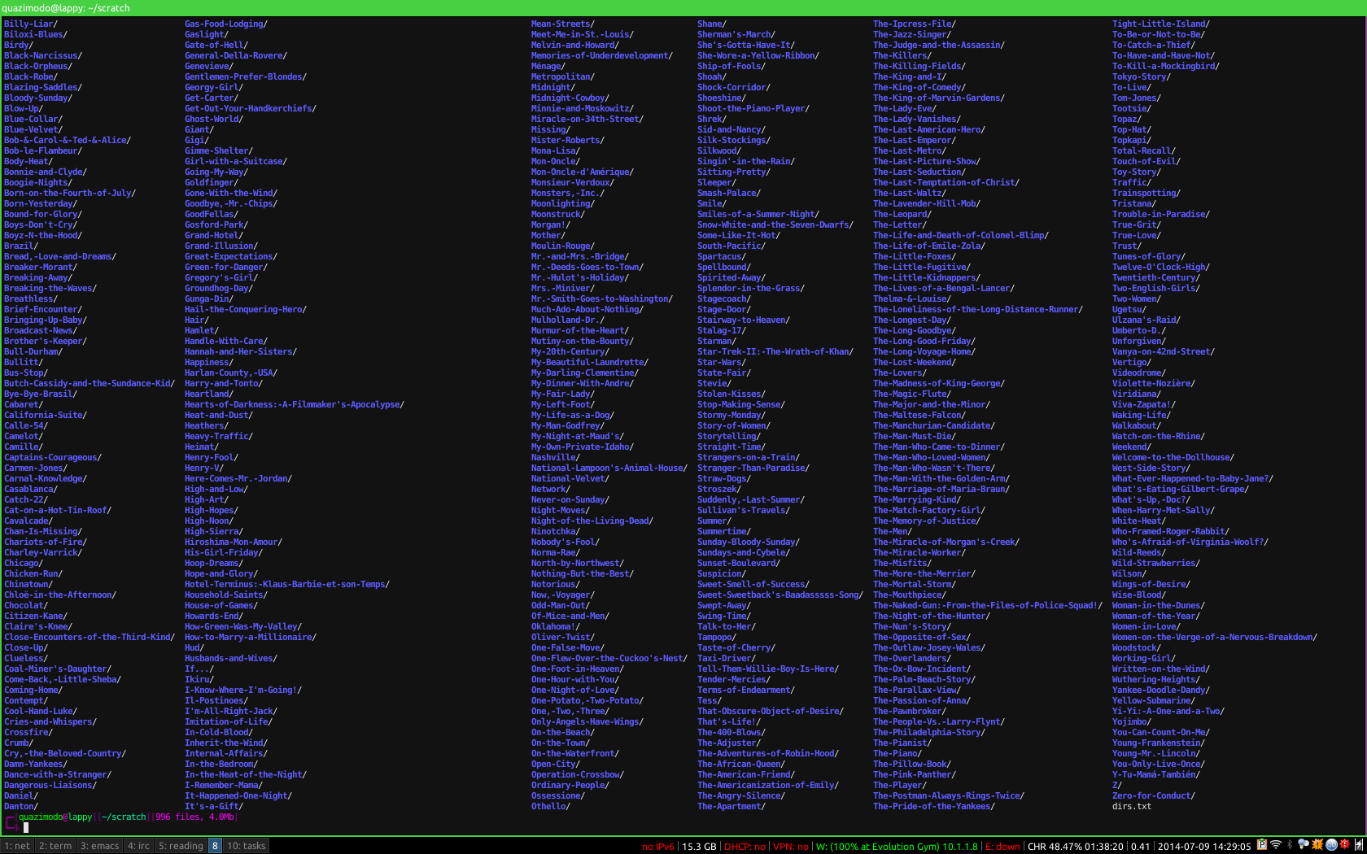Click the 2014-07-09 date and time
This screenshot has width=1367, height=854.
(x=1204, y=847)
